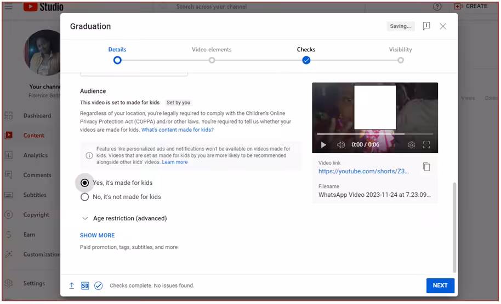Click the channel profile picture

(x=42, y=52)
